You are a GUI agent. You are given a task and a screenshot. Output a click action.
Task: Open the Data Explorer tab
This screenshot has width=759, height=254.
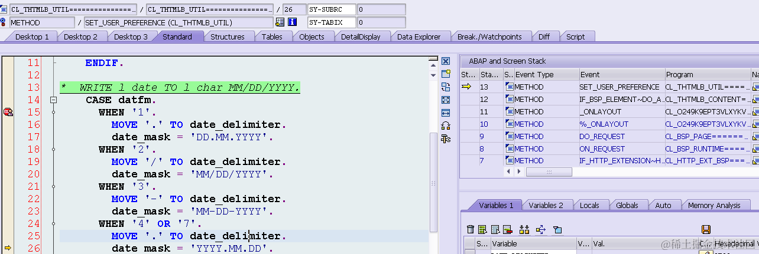pyautogui.click(x=419, y=37)
